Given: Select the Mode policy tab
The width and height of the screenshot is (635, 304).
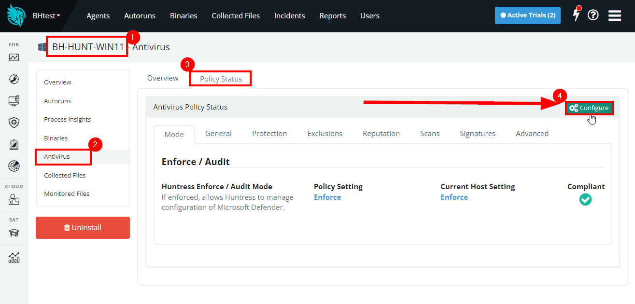Looking at the screenshot, I should click(174, 134).
